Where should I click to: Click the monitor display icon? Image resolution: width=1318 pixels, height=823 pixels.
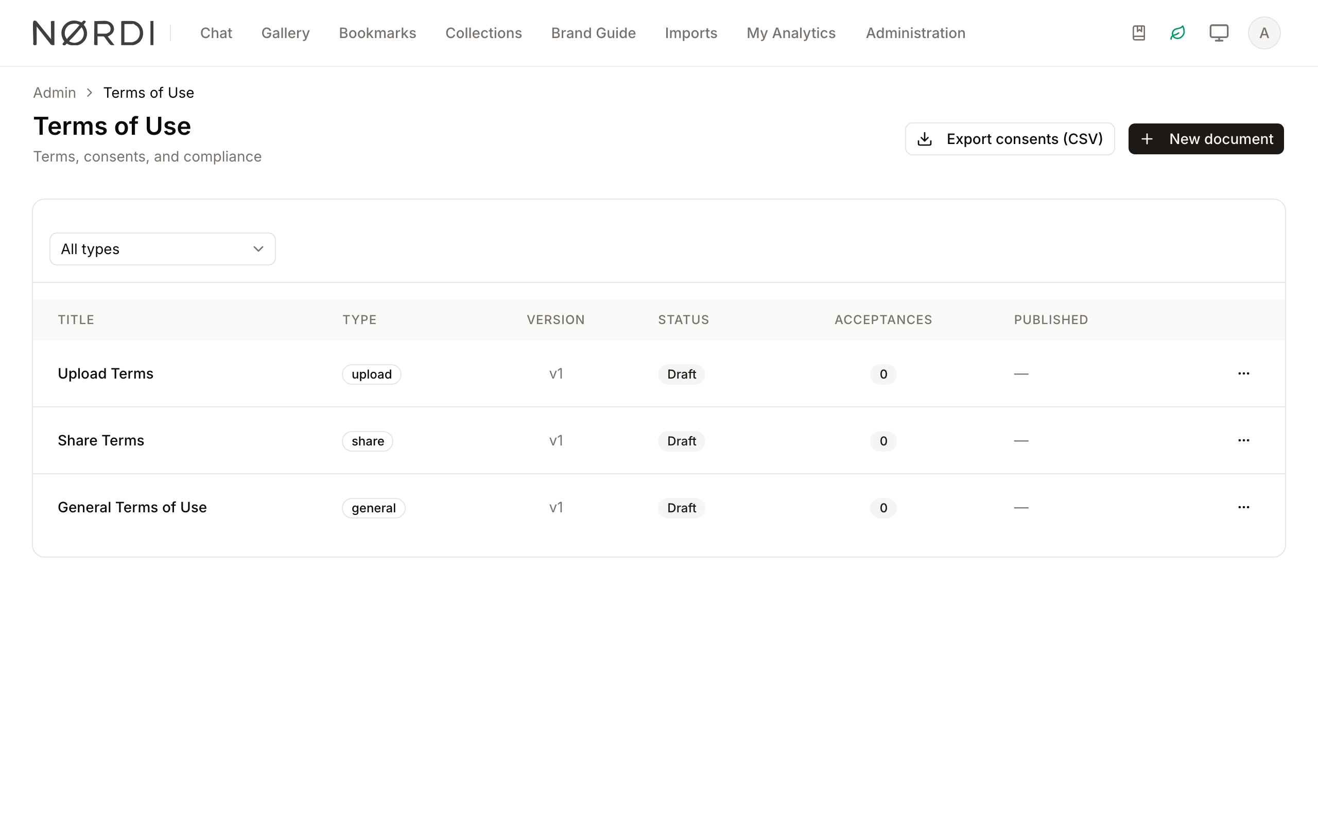[1219, 33]
